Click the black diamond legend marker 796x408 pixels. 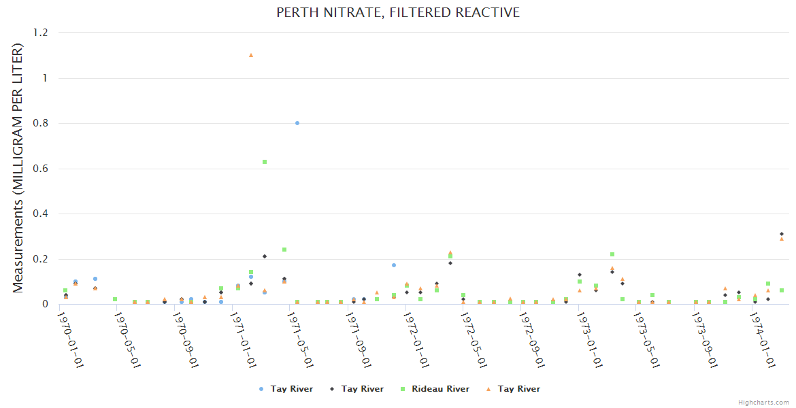(x=332, y=389)
